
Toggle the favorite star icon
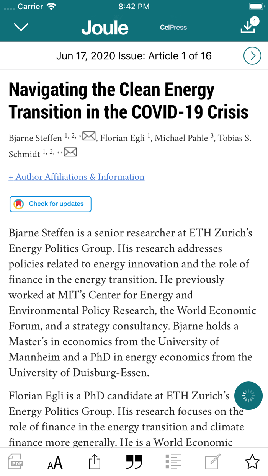tap(252, 462)
